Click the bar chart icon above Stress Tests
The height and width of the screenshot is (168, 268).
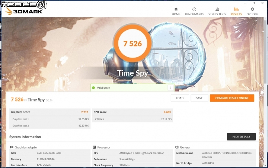click(x=217, y=9)
